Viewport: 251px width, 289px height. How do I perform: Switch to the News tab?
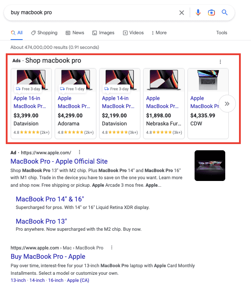75,33
